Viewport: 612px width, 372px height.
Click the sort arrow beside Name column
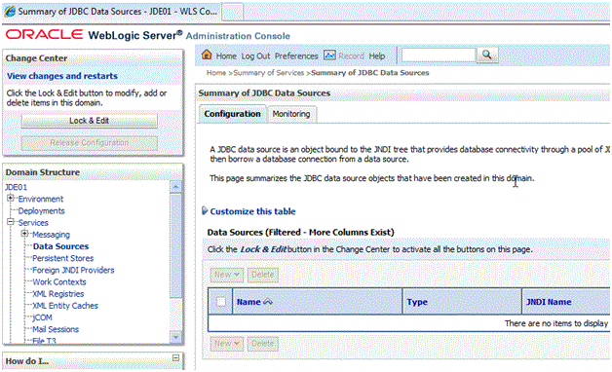(x=268, y=302)
